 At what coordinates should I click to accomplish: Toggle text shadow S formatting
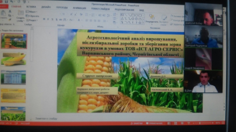pos(56,19)
